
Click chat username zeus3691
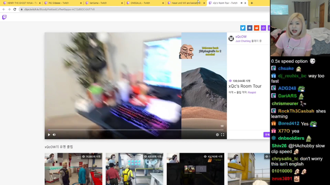pyautogui.click(x=282, y=179)
